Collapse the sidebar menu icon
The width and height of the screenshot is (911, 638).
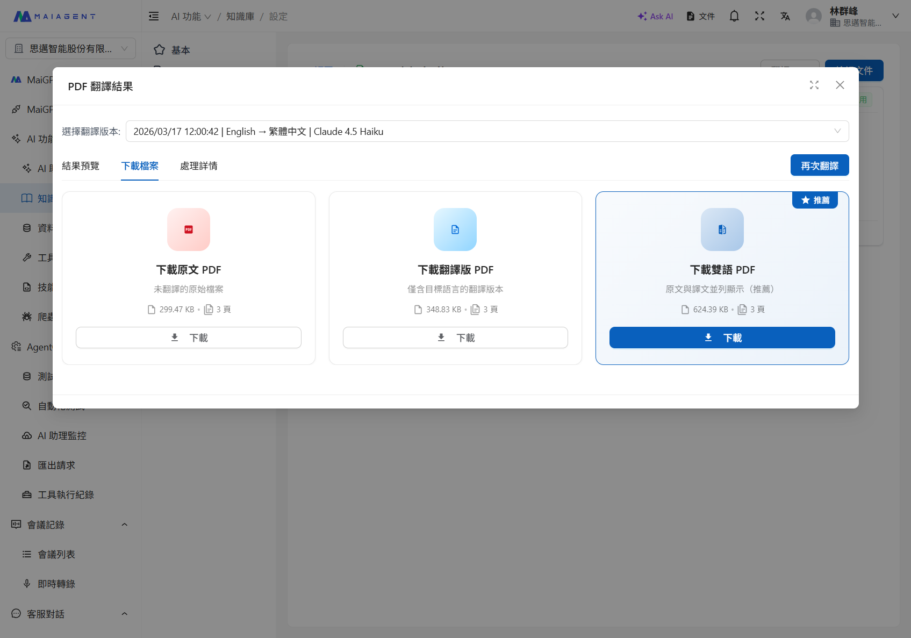pos(154,16)
